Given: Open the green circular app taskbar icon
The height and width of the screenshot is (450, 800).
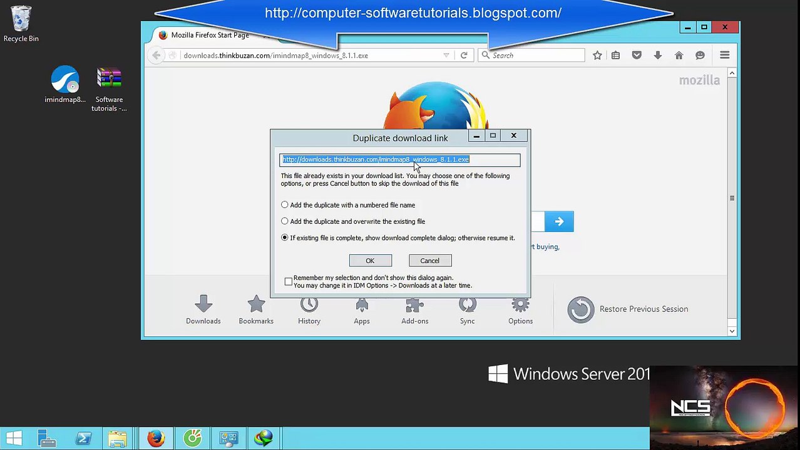Looking at the screenshot, I should click(x=193, y=438).
